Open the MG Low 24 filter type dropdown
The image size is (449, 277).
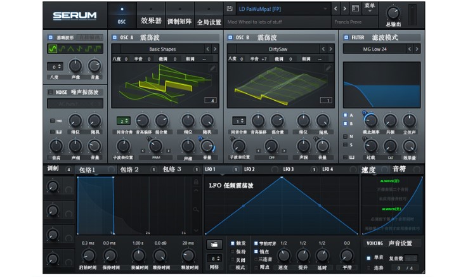pos(375,49)
